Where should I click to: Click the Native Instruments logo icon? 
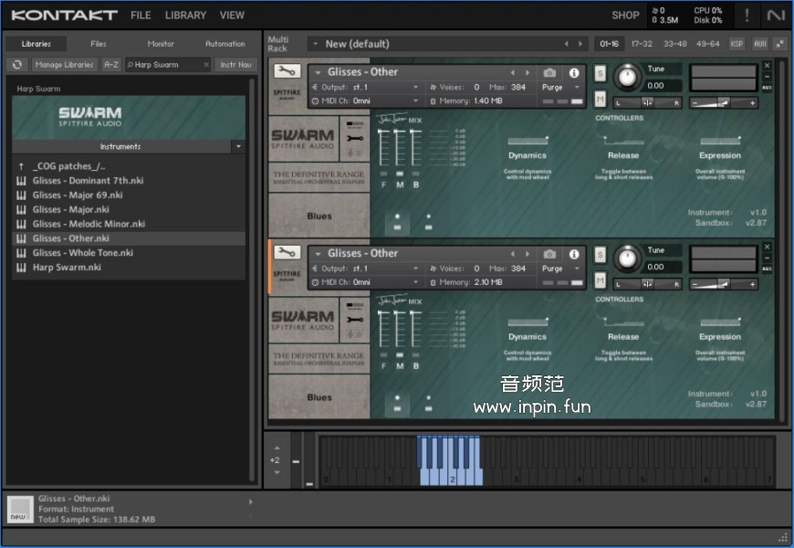pos(776,15)
